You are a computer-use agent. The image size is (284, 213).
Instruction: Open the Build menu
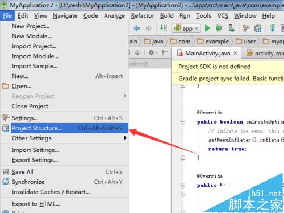(166, 16)
